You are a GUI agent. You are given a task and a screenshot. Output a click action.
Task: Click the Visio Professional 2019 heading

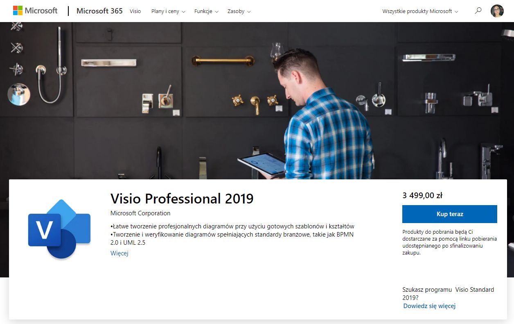coord(182,199)
